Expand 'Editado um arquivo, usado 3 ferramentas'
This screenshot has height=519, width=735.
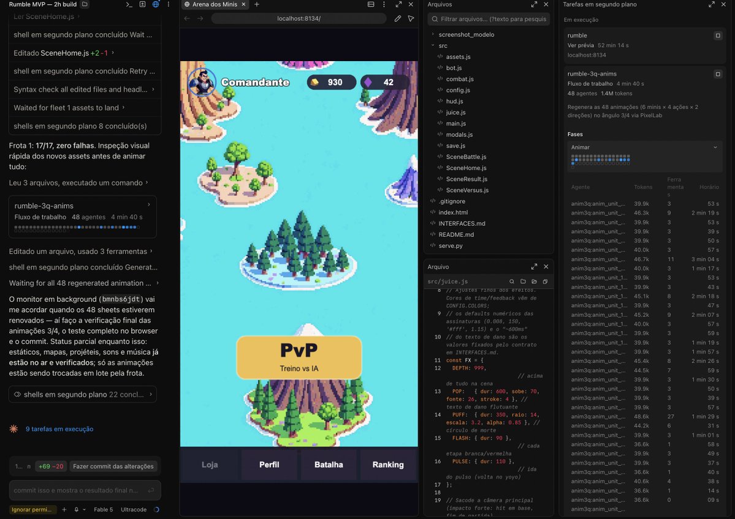(x=81, y=252)
